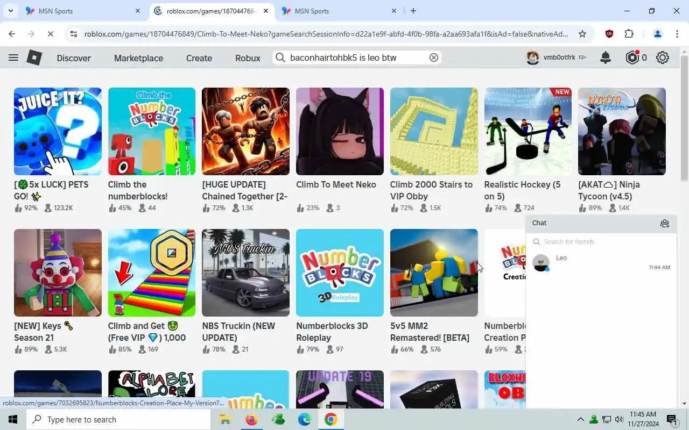Open the NBS Truckin (NEW UPDATE) title
The image size is (689, 430).
238,332
